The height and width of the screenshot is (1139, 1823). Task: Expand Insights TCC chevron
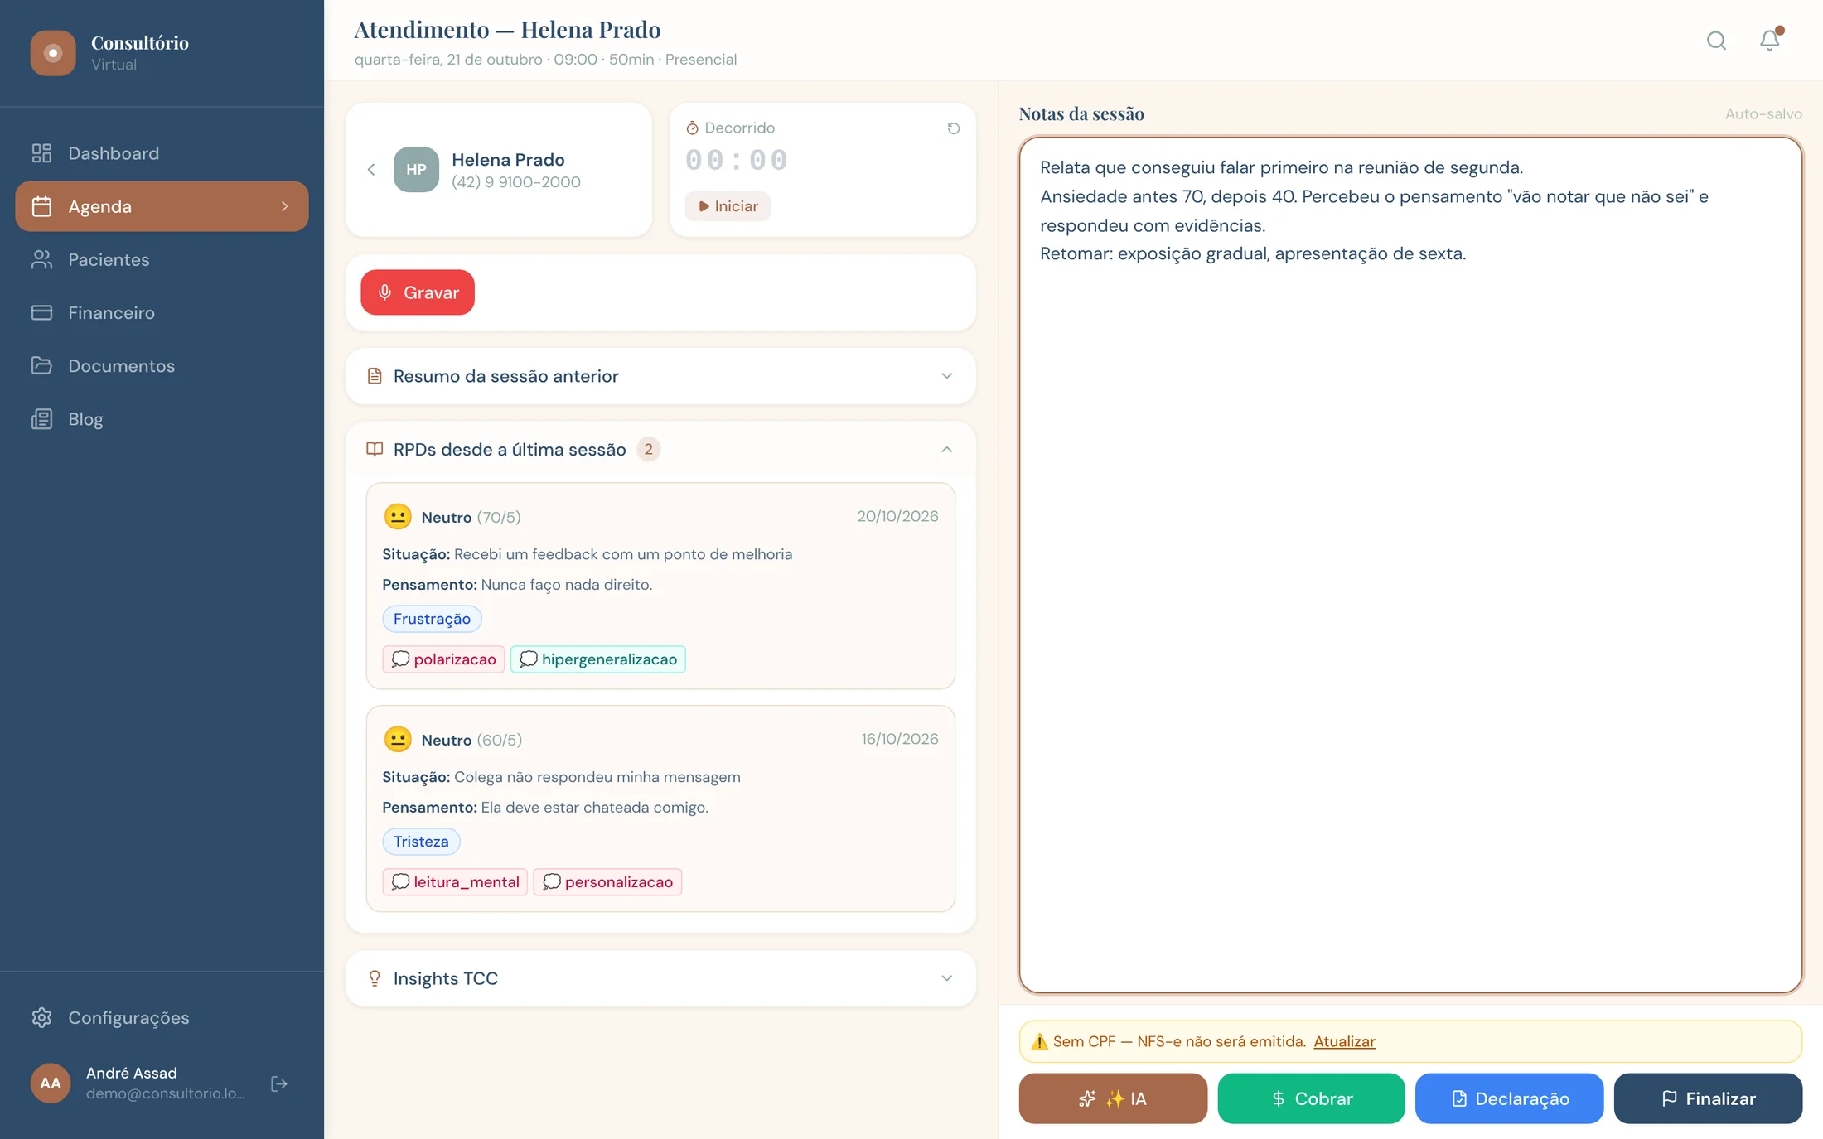click(x=946, y=978)
